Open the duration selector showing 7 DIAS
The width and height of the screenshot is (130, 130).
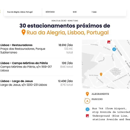click(x=94, y=12)
